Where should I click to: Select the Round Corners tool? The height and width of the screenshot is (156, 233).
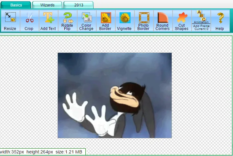point(163,21)
